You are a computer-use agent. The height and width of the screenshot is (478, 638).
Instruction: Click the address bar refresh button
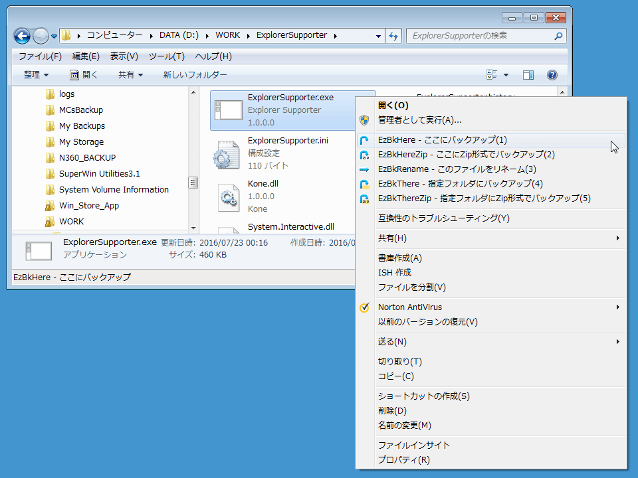(393, 36)
